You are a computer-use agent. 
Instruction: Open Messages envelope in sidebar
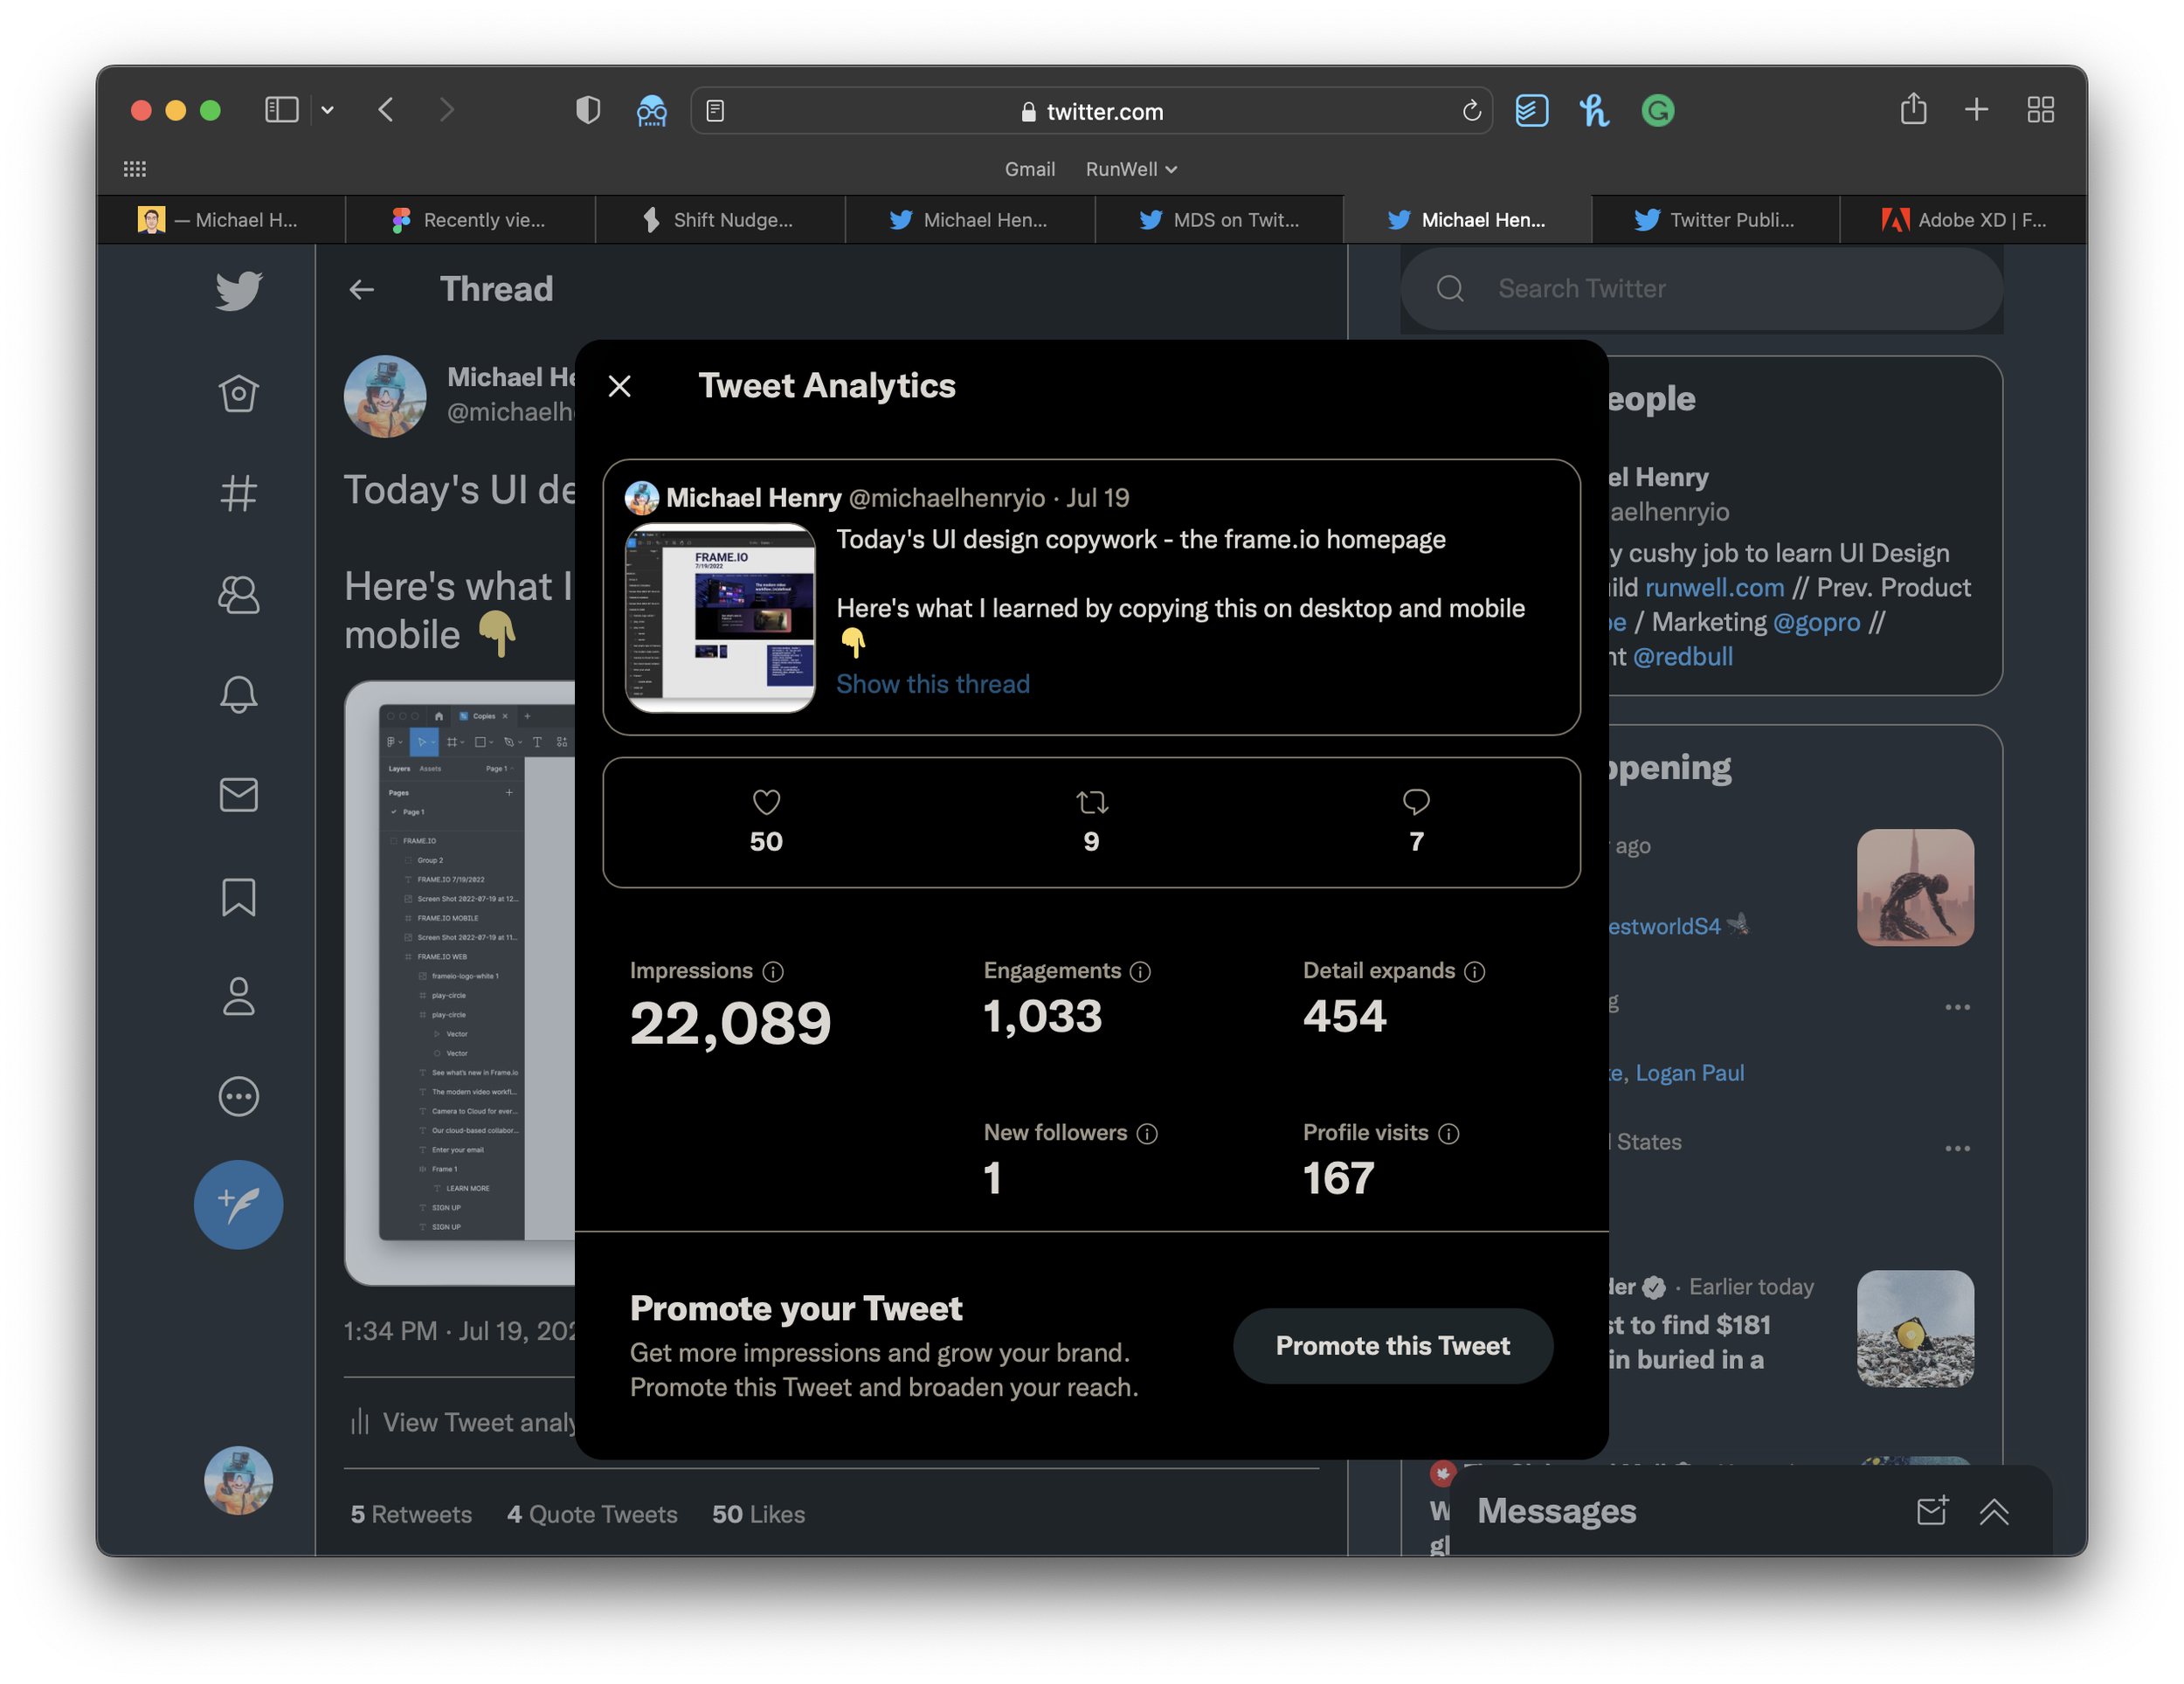[x=238, y=795]
